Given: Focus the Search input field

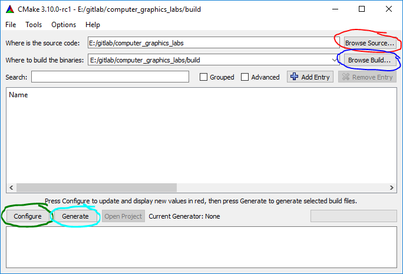Looking at the screenshot, I should coord(110,77).
